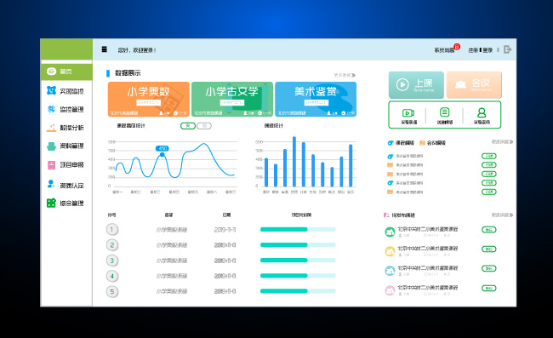Image resolution: width=553 pixels, height=338 pixels.
Task: Open the blue 美术鉴赏 course card
Action: (316, 99)
